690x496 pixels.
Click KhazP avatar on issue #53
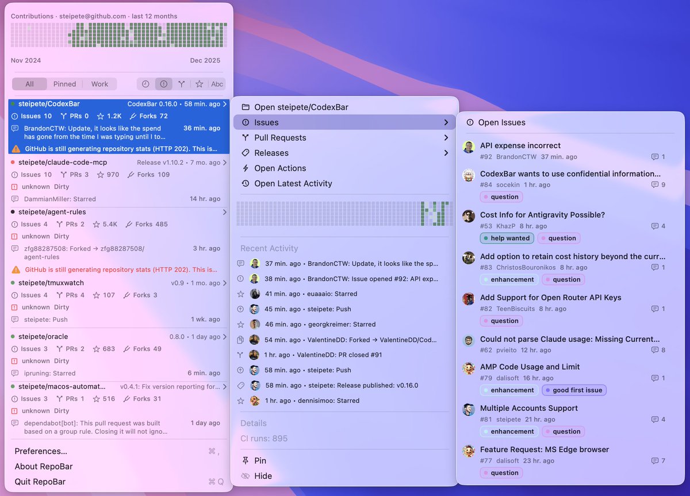[x=469, y=217]
